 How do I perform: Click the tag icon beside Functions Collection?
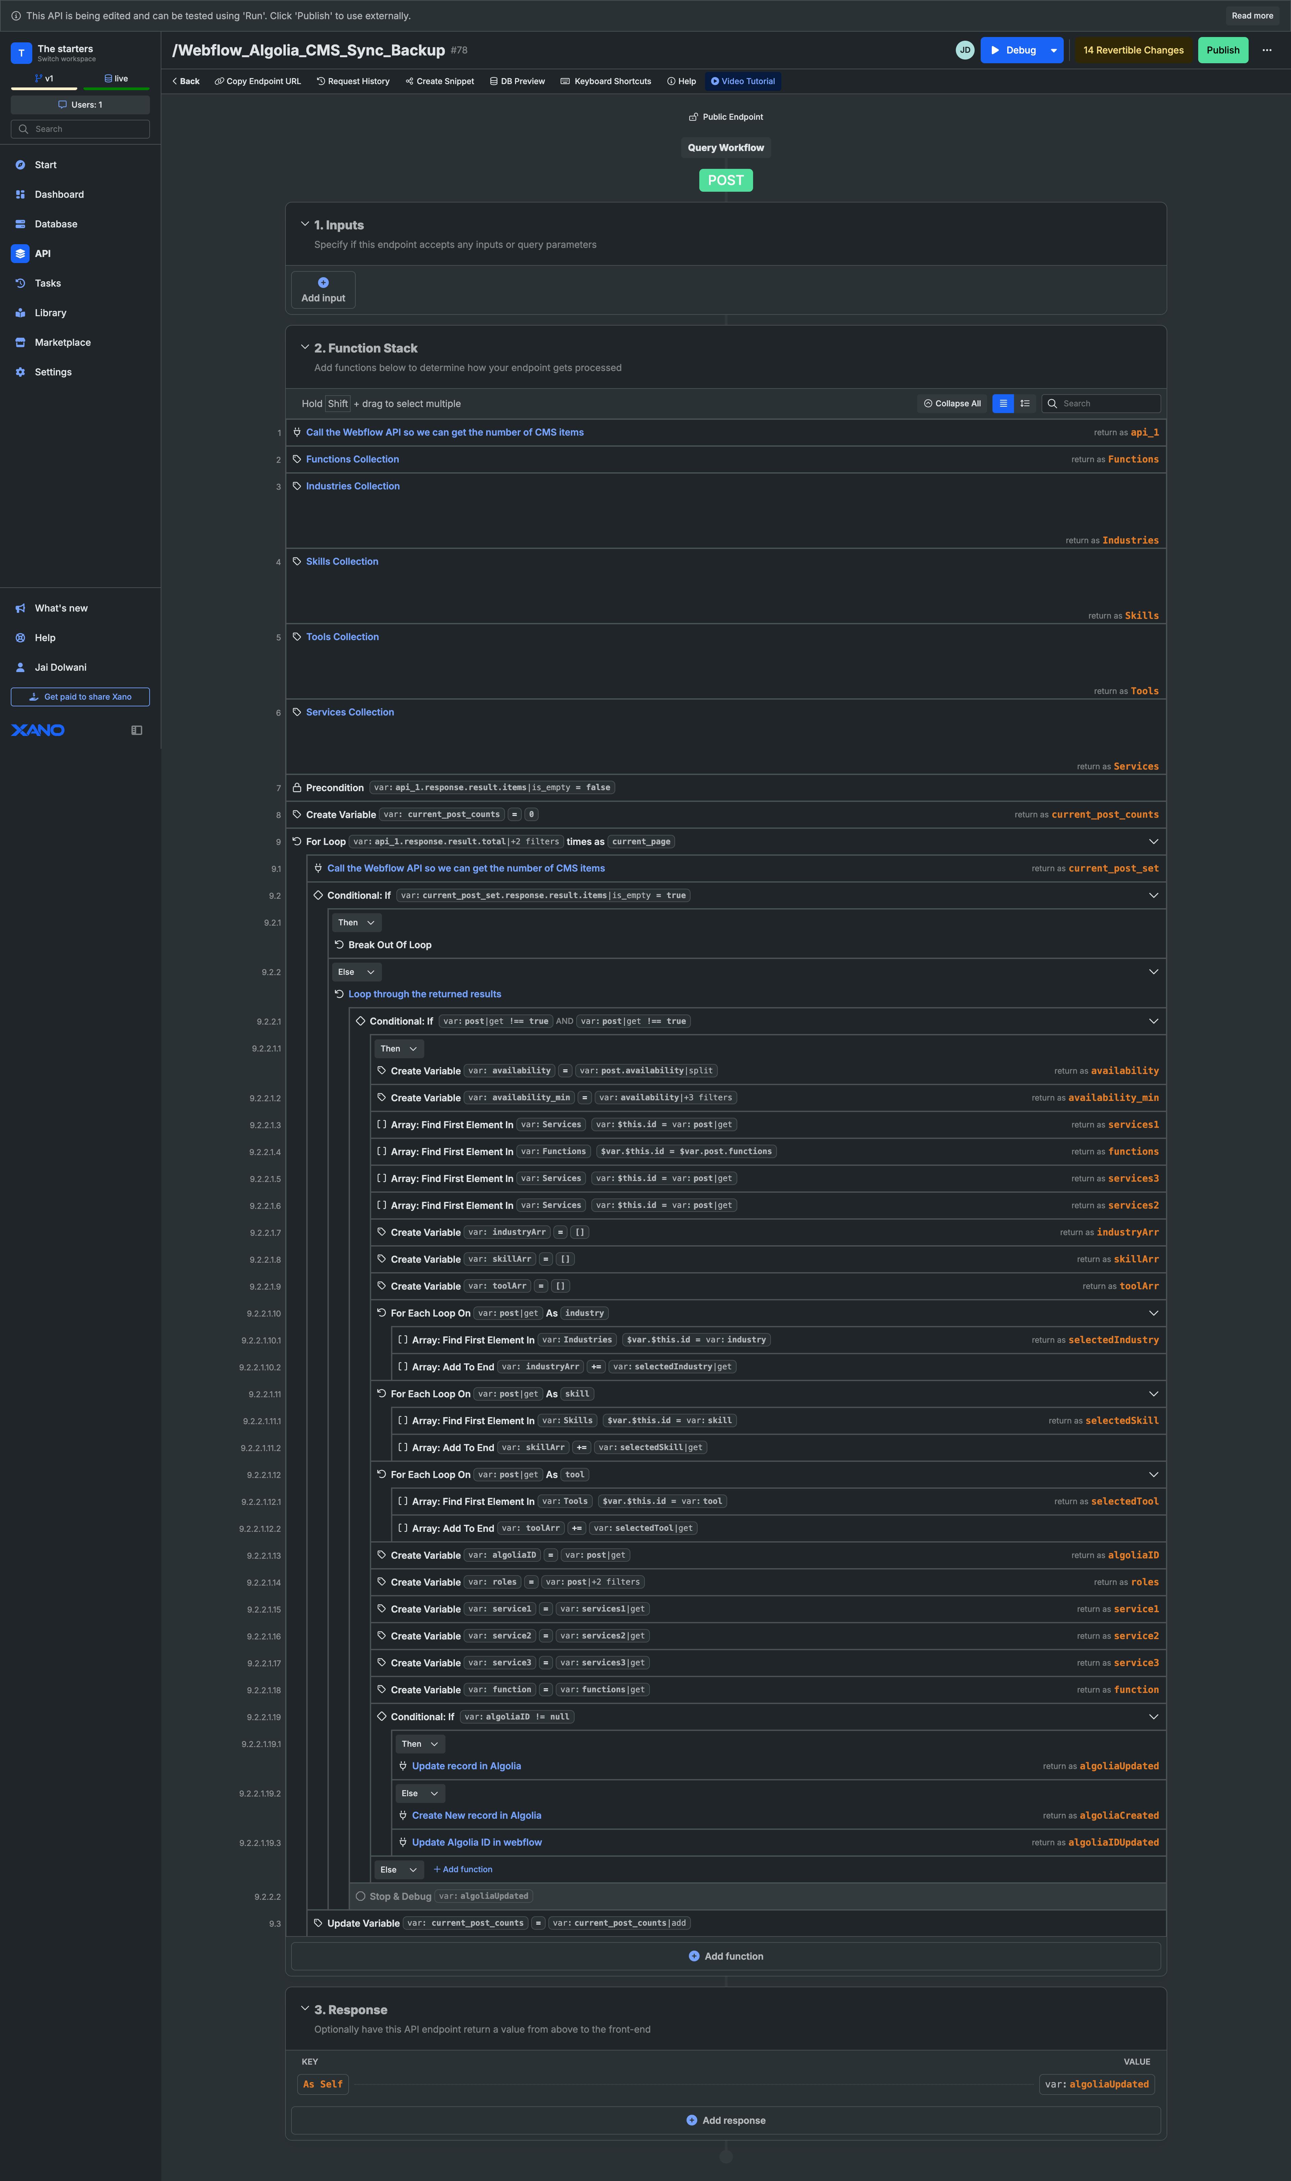click(297, 459)
